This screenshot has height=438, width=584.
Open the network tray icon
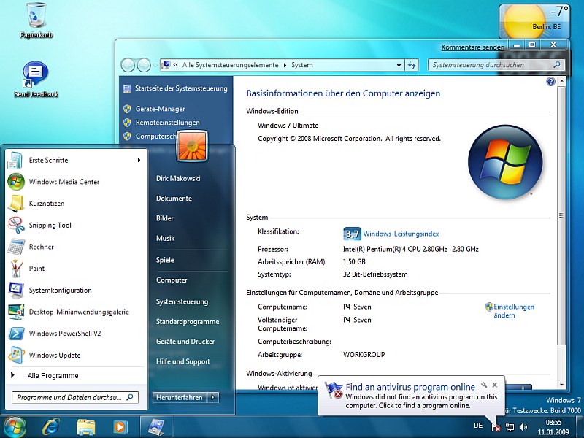click(510, 427)
